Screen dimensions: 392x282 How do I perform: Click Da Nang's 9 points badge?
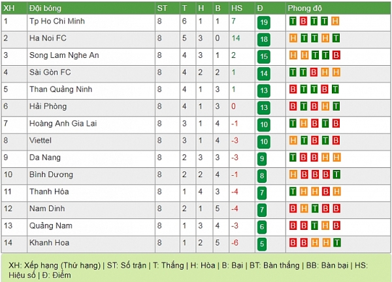pyautogui.click(x=262, y=158)
